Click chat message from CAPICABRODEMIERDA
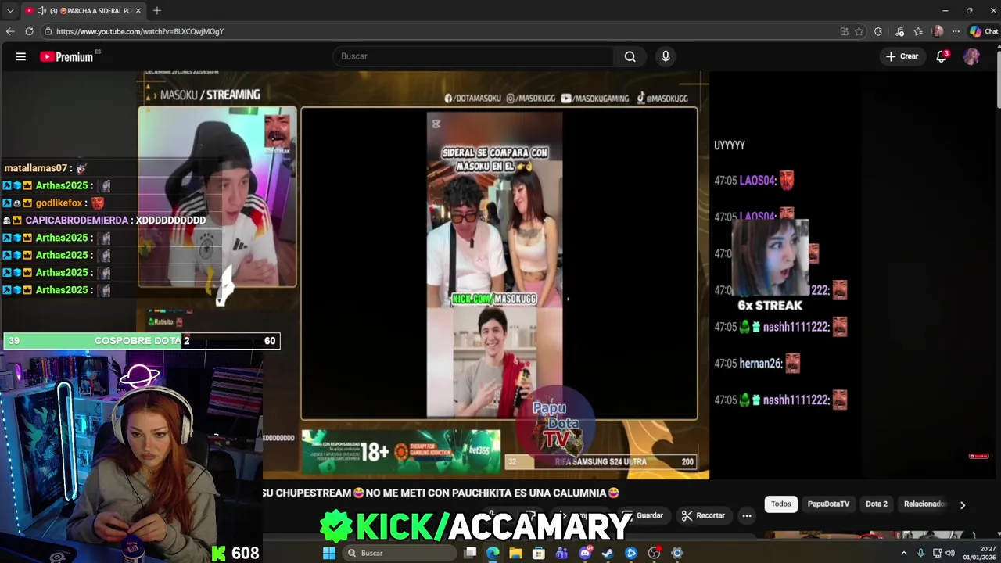The width and height of the screenshot is (1001, 563). click(x=170, y=221)
